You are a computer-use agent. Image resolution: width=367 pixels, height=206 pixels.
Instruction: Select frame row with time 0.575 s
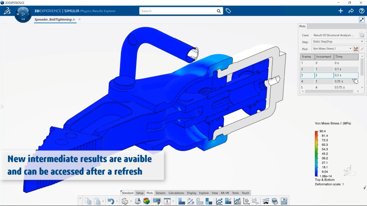coord(329,87)
